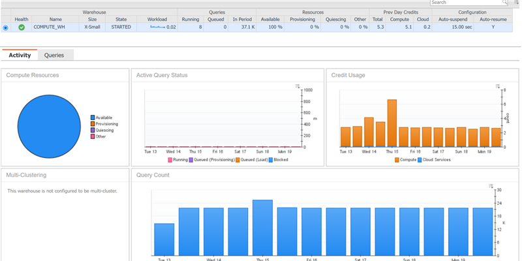Sort by the Quiescing column header
Image resolution: width=522 pixels, height=261 pixels.
point(335,20)
